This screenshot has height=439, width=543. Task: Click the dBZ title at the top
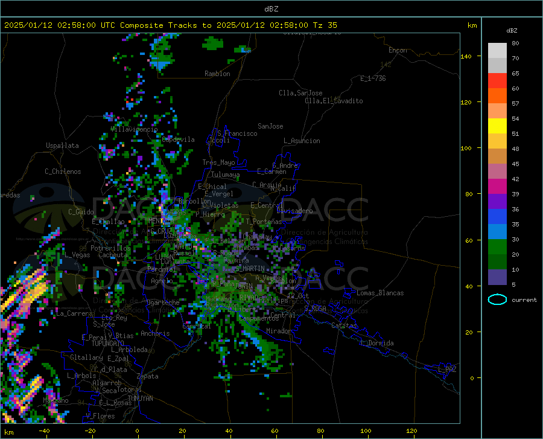click(x=271, y=8)
